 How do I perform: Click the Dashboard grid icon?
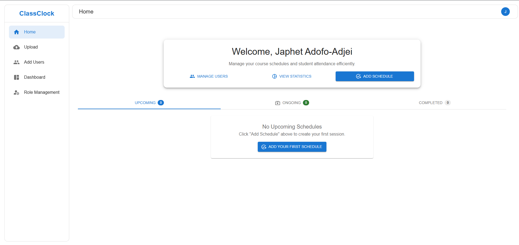(x=16, y=77)
